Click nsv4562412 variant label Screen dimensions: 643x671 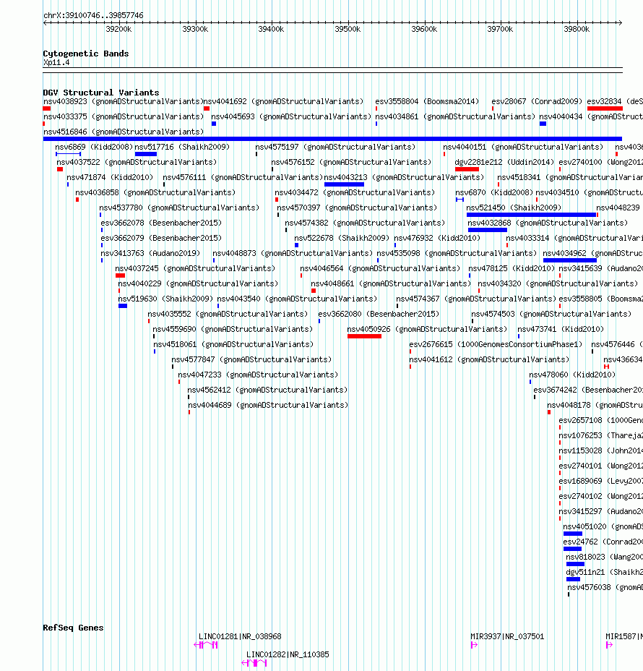pos(267,390)
